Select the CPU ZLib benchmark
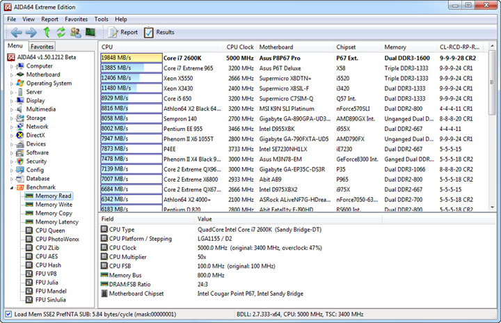501x323 pixels. pyautogui.click(x=47, y=248)
